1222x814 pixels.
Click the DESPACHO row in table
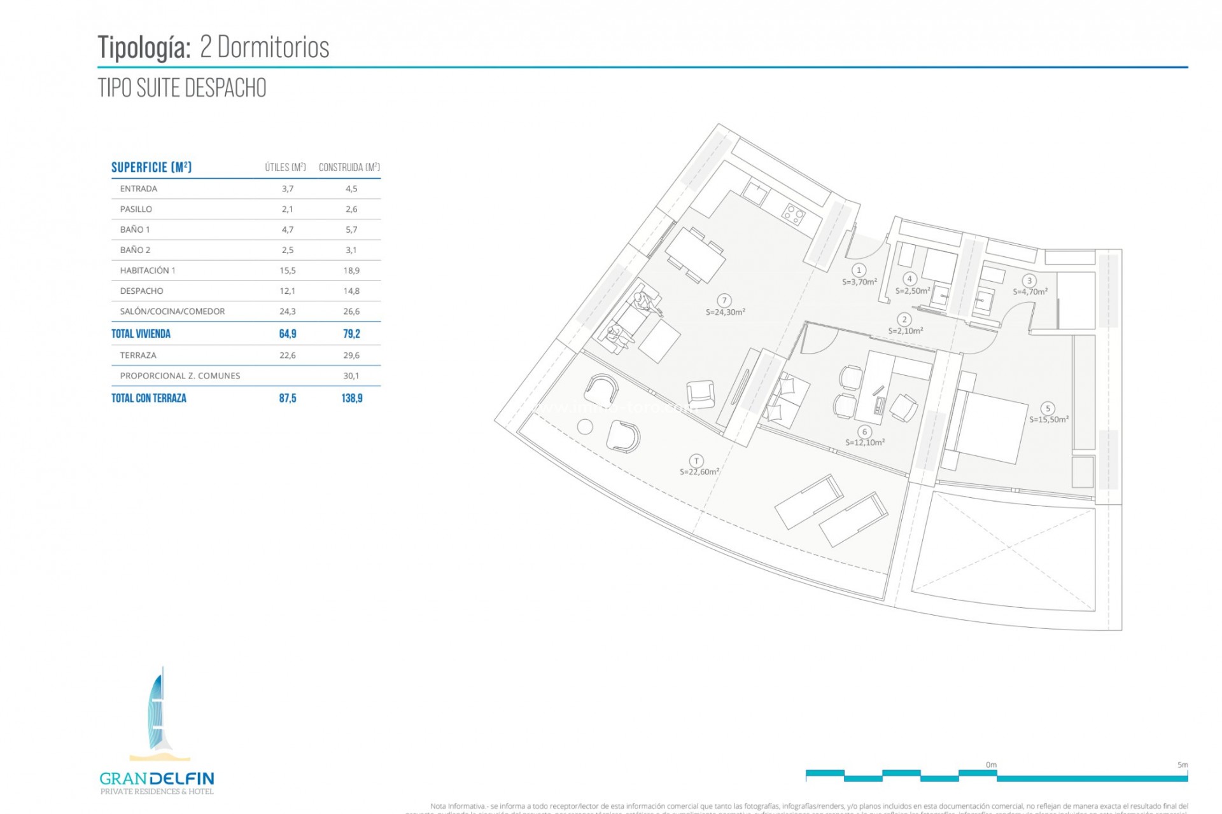click(x=141, y=291)
